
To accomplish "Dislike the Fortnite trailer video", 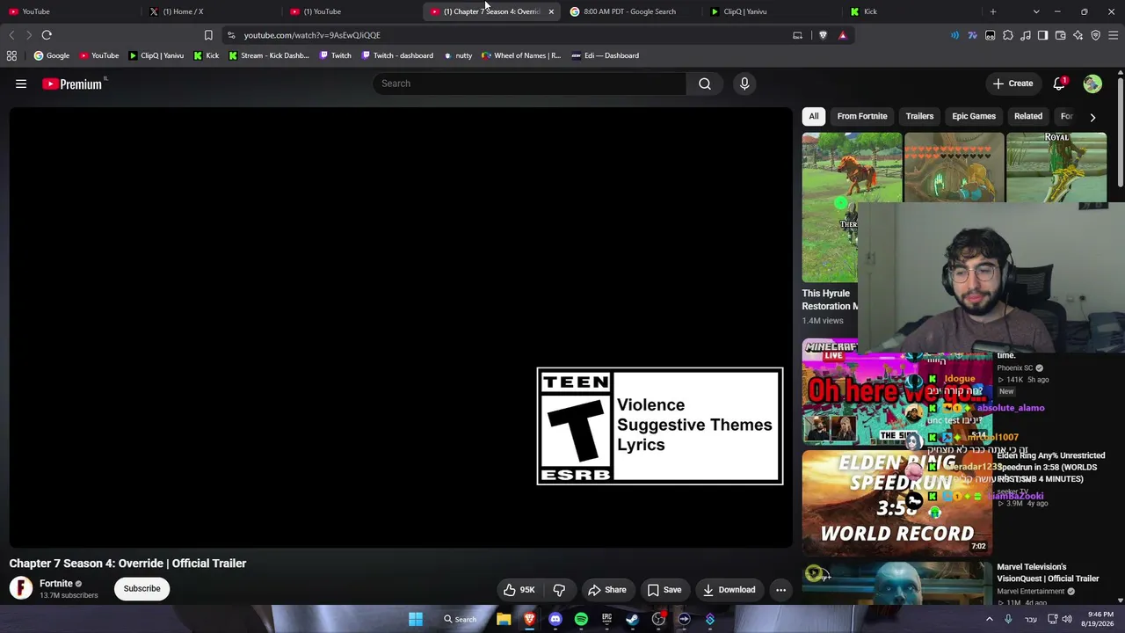I will 559,590.
